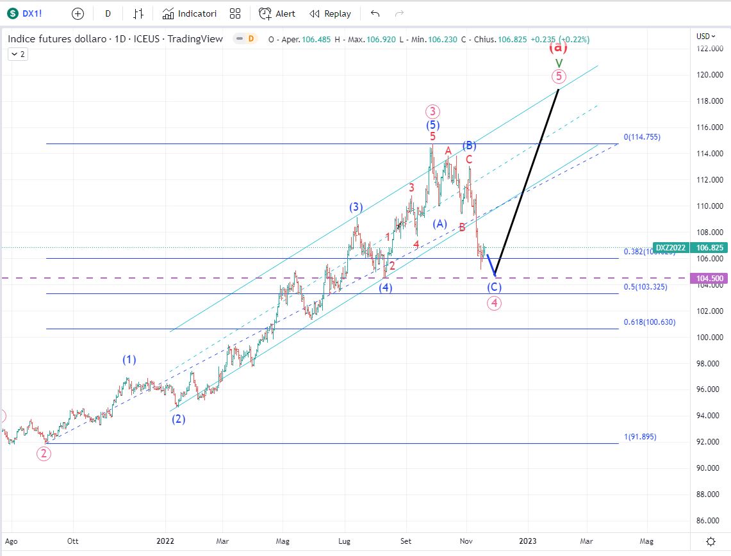Toggle the D data status badge
731x556 pixels.
tap(251, 38)
